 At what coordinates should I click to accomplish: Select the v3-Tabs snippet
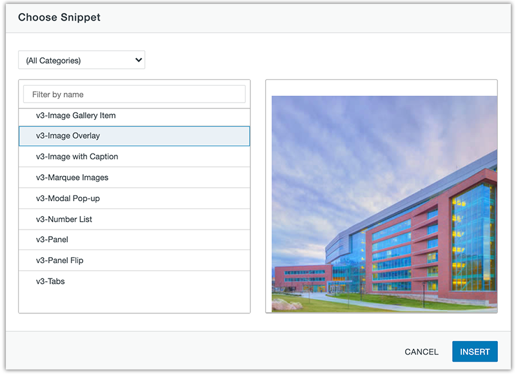click(x=134, y=281)
